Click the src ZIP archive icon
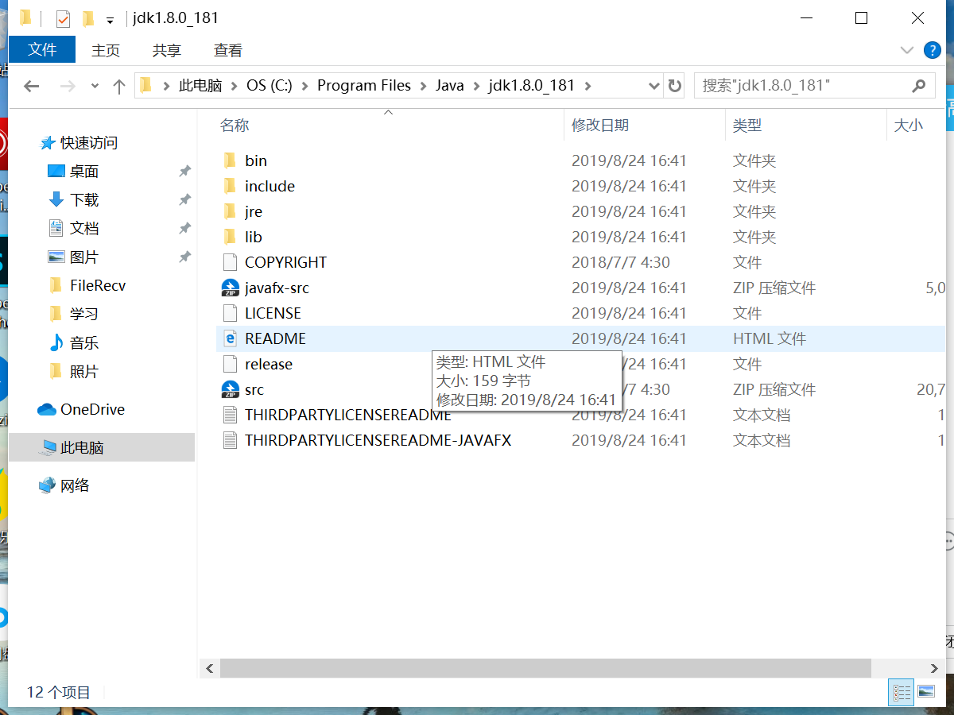This screenshot has width=954, height=715. tap(230, 389)
